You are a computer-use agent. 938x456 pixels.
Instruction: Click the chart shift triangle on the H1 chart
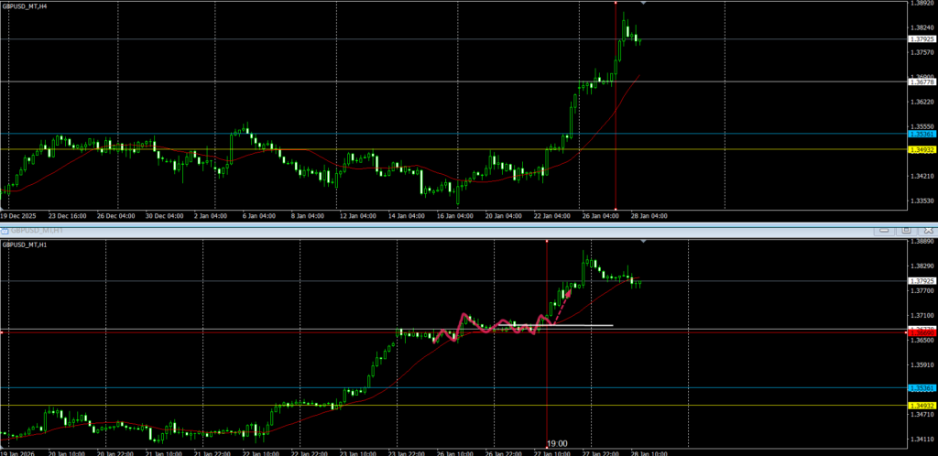coord(644,242)
